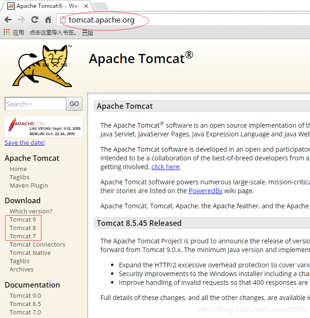Click 点击这里导入书签。 text in bookmarks bar

[x=53, y=32]
